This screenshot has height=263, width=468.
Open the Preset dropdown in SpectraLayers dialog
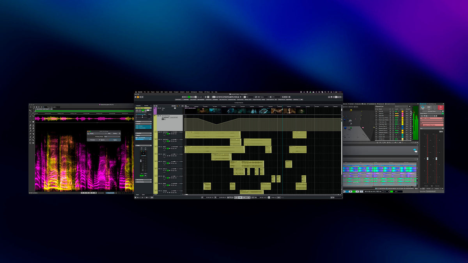(x=97, y=134)
